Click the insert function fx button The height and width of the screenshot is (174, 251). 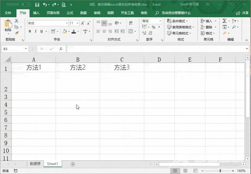[61, 49]
